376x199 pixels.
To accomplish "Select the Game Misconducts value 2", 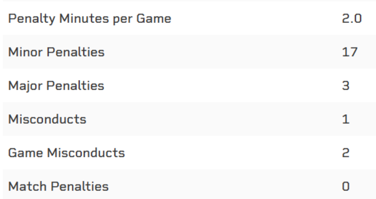I will [x=345, y=152].
